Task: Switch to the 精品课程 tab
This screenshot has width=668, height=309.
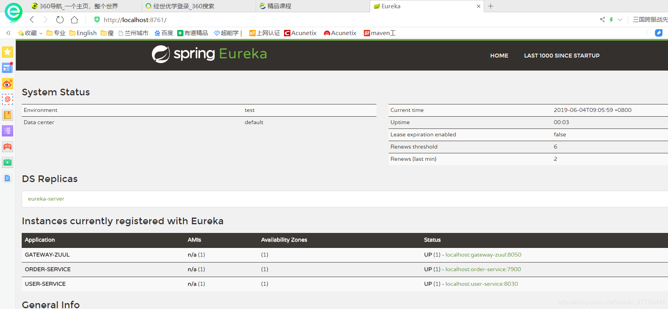Action: [313, 6]
